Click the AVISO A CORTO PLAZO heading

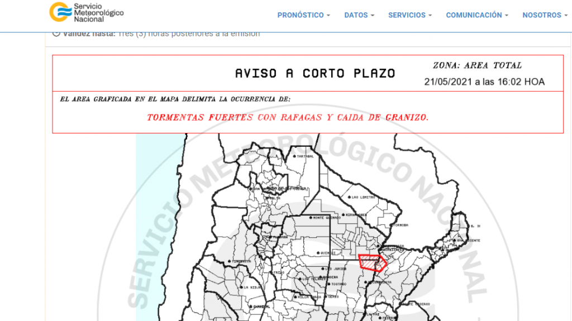[314, 73]
